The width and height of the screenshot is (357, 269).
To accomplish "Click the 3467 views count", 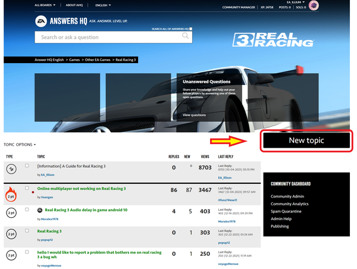I will click(205, 190).
